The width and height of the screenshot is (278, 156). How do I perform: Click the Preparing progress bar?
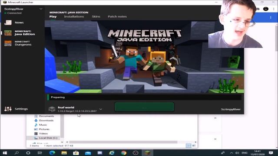click(144, 97)
